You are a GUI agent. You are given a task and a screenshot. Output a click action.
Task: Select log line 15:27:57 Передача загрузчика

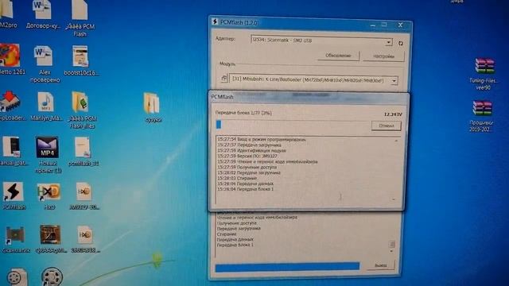point(249,145)
